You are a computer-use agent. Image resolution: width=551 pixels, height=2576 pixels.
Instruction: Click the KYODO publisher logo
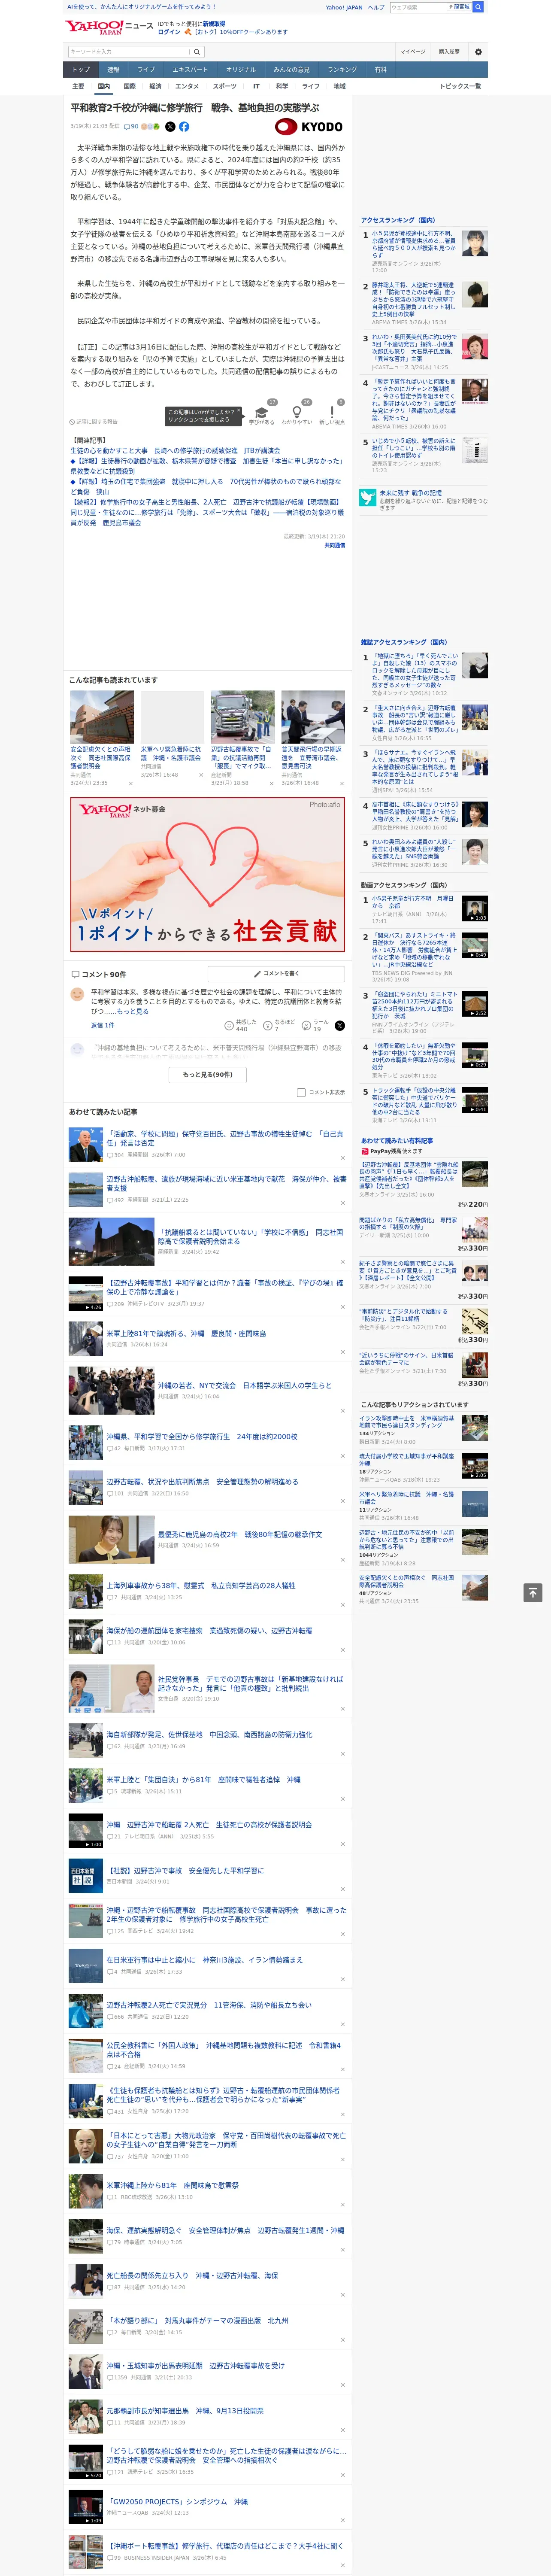coord(309,127)
